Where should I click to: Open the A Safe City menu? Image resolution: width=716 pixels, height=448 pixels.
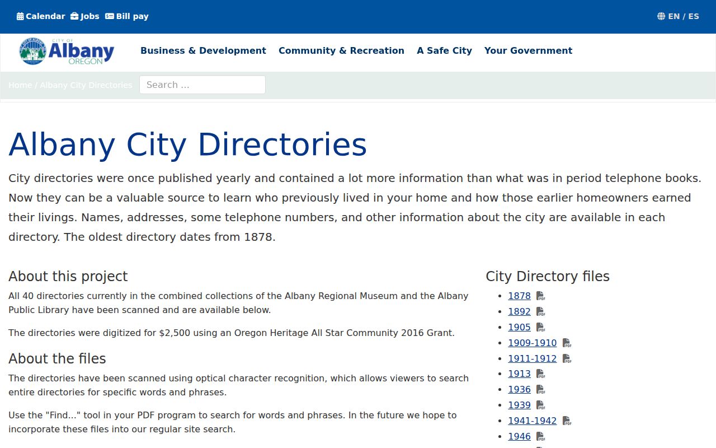444,50
